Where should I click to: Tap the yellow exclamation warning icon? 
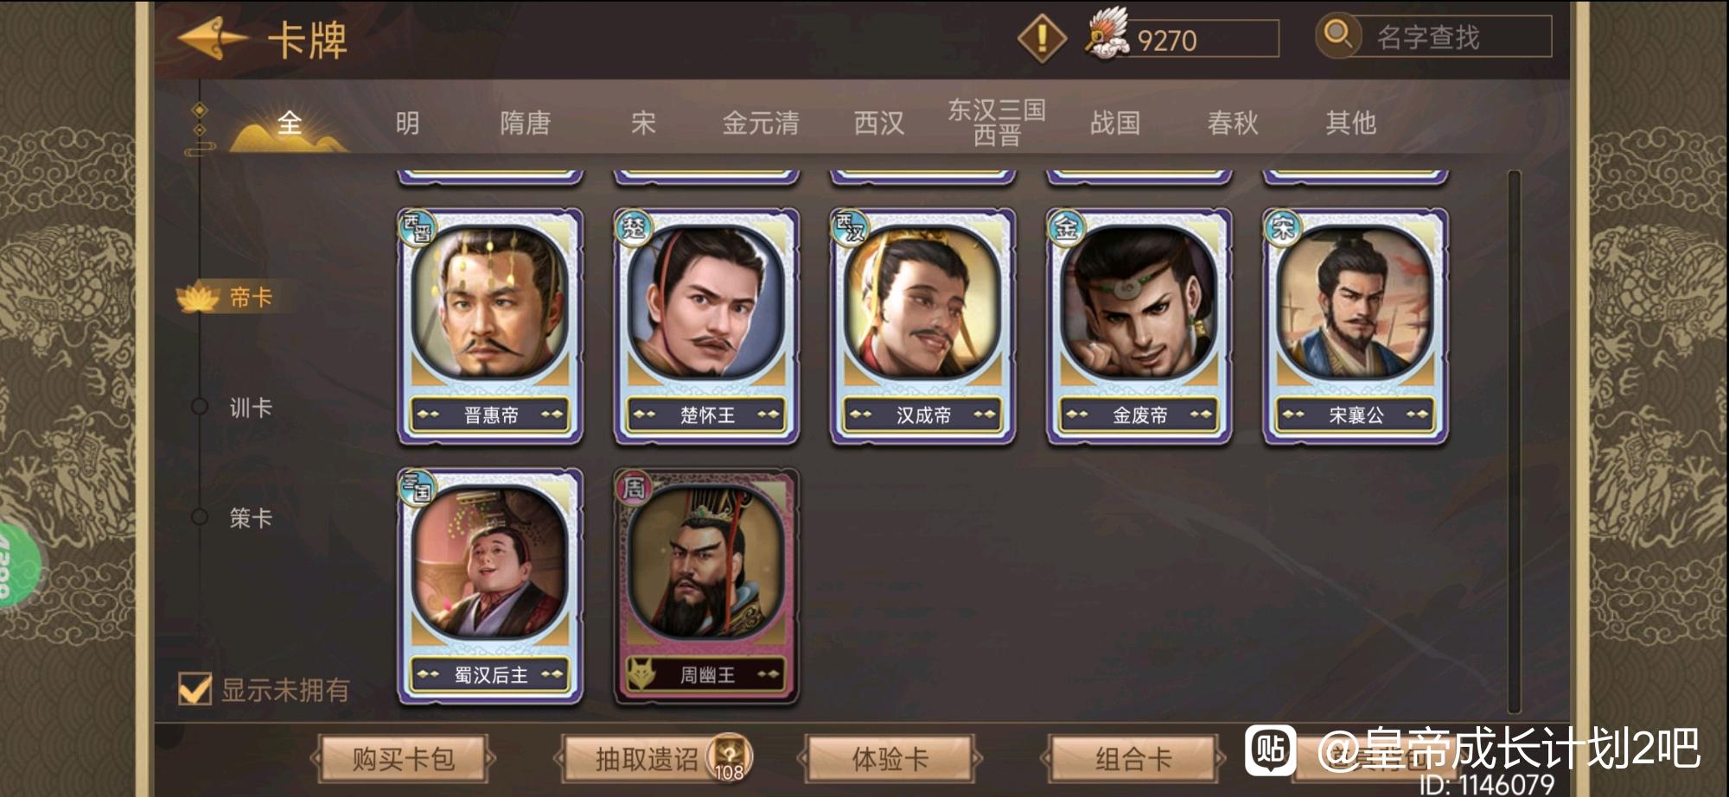[x=1042, y=38]
